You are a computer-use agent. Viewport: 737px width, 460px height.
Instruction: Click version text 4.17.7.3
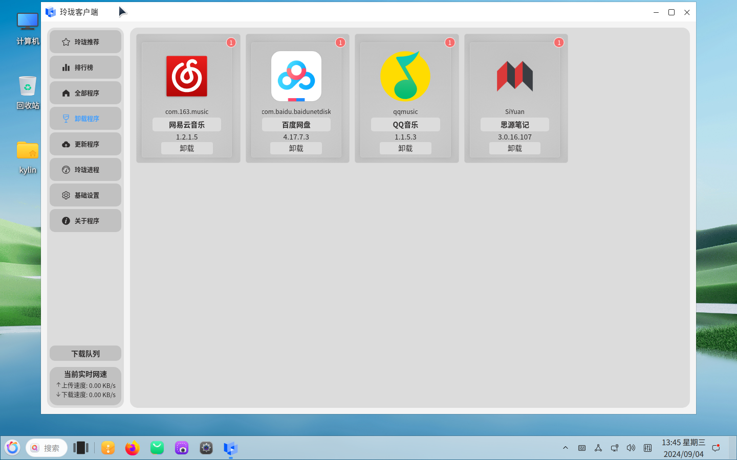click(x=296, y=137)
